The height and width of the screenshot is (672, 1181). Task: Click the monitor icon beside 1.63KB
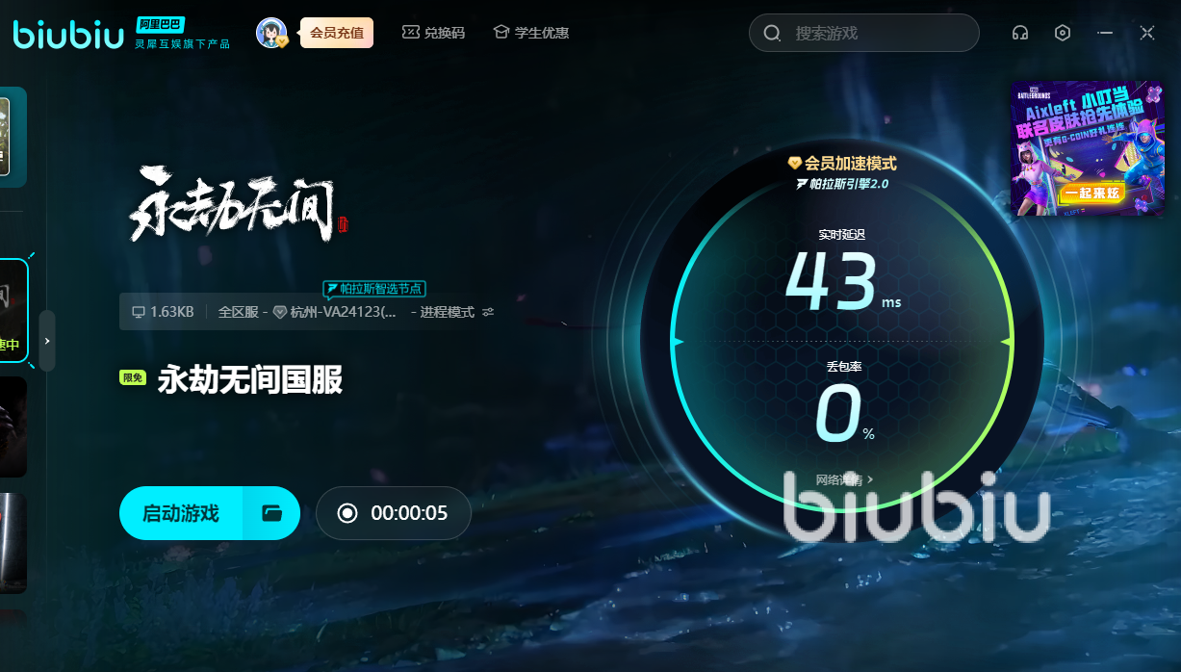[x=138, y=312]
